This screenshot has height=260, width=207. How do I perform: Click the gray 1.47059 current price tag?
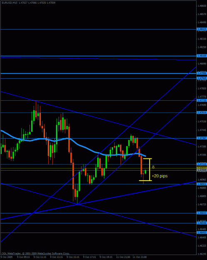(x=202, y=170)
